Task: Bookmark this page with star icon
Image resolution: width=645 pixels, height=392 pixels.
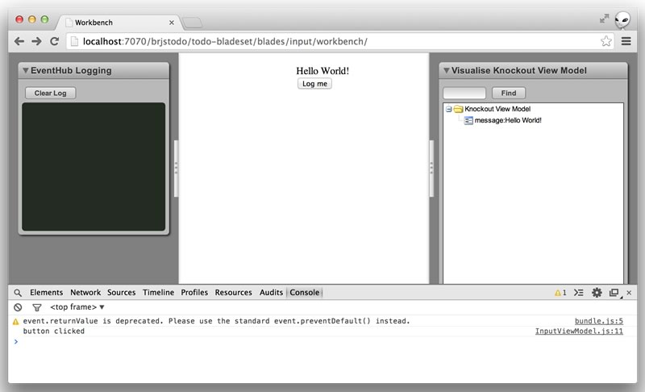Action: tap(606, 41)
